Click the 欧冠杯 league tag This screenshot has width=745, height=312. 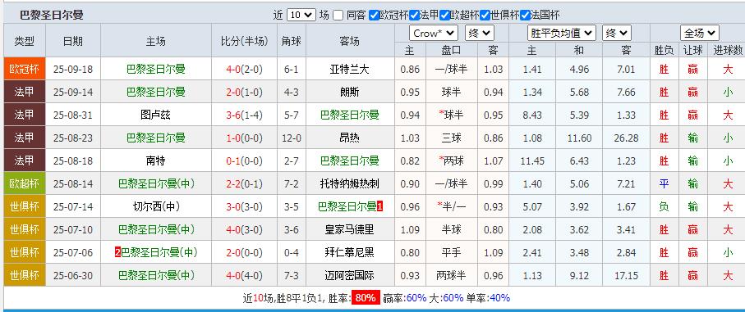coord(25,69)
